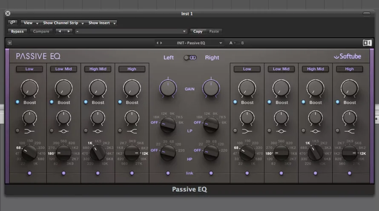Click the Softube logo

347,57
